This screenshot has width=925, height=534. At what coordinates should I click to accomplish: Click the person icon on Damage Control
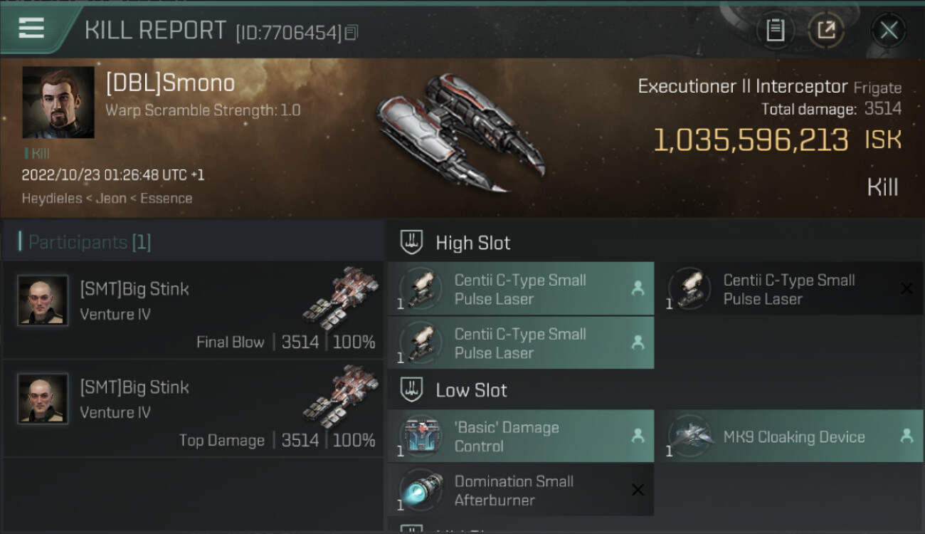638,436
